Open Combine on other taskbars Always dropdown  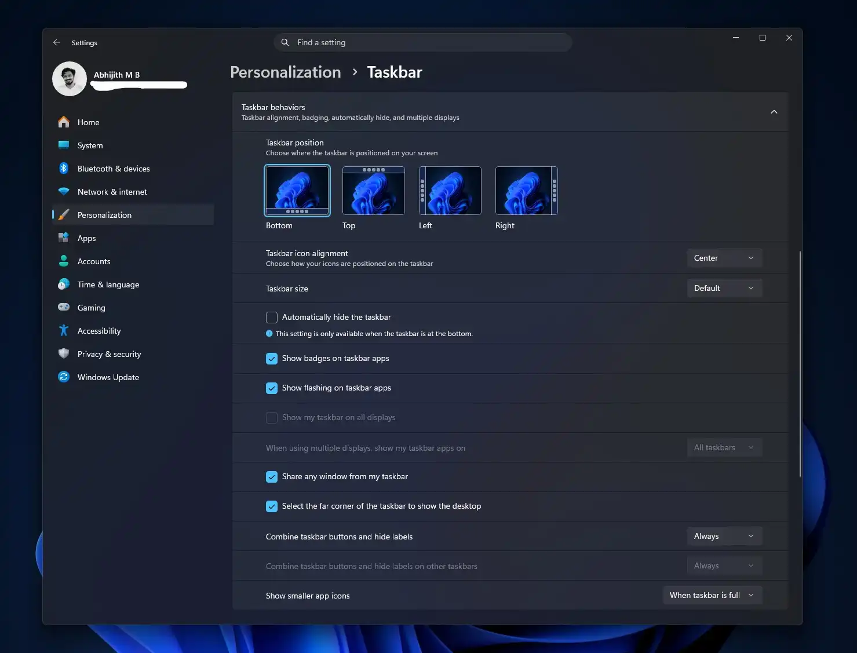[x=724, y=566]
